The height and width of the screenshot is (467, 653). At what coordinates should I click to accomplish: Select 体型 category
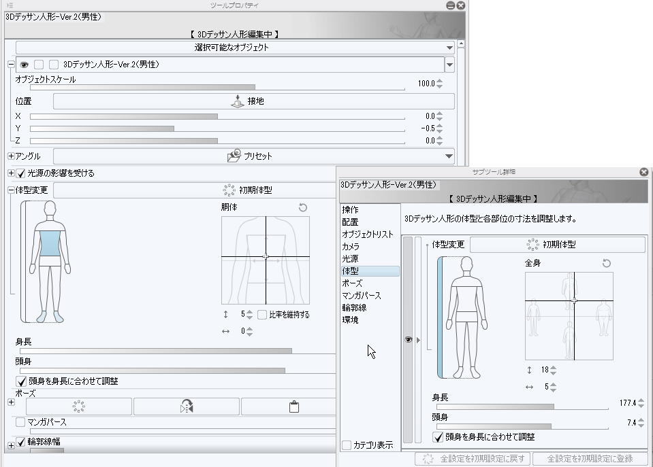tap(370, 271)
